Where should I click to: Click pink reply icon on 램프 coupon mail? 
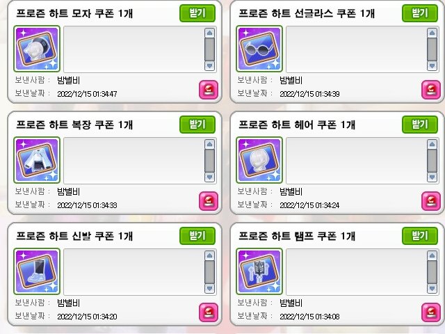(431, 312)
